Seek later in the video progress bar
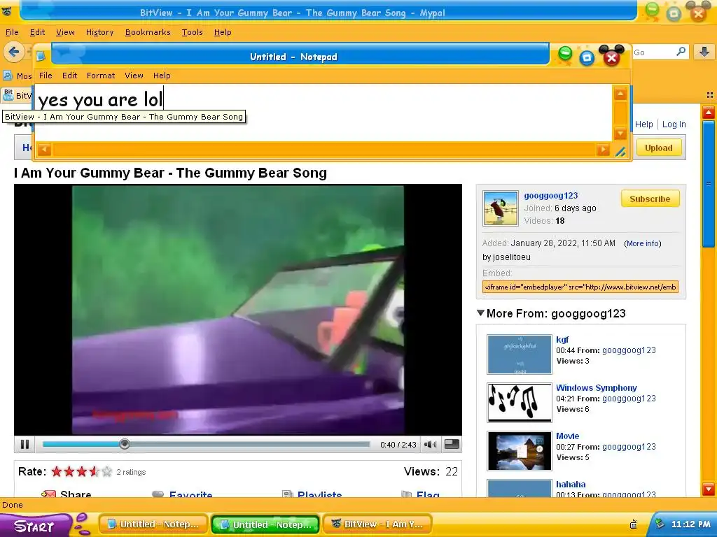The image size is (717, 537). 250,444
